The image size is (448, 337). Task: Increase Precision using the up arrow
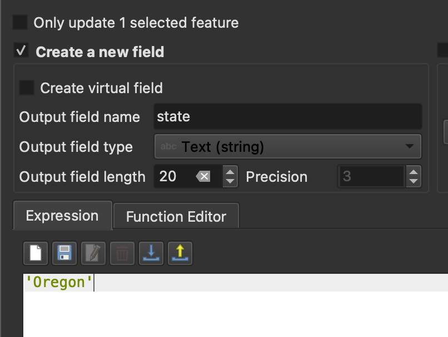click(413, 172)
